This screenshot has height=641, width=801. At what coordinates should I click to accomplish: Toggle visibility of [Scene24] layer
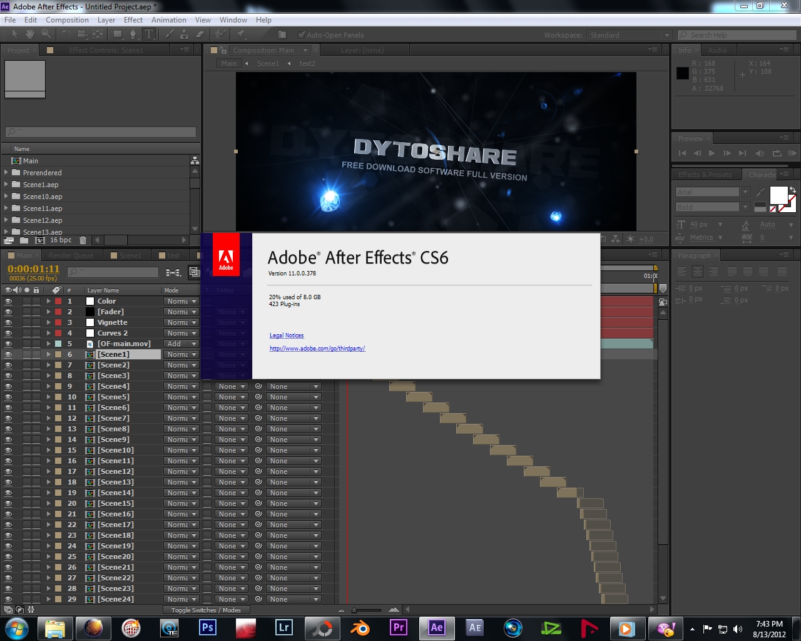pos(8,599)
